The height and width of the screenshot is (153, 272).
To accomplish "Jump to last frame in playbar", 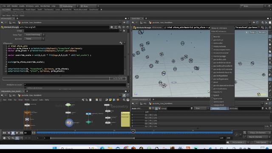I will click(x=21, y=133).
